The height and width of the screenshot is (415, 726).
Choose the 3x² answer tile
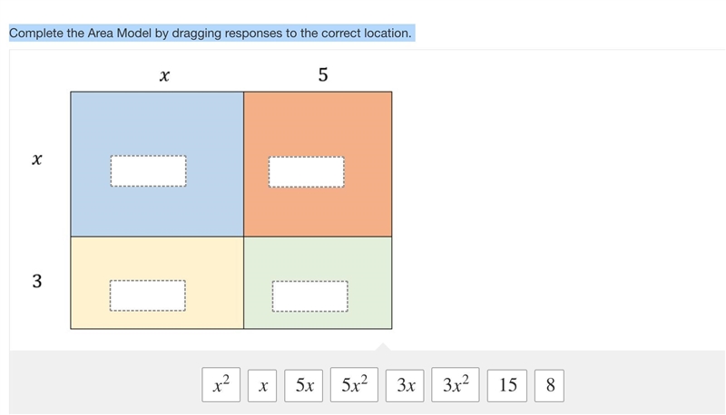[456, 384]
